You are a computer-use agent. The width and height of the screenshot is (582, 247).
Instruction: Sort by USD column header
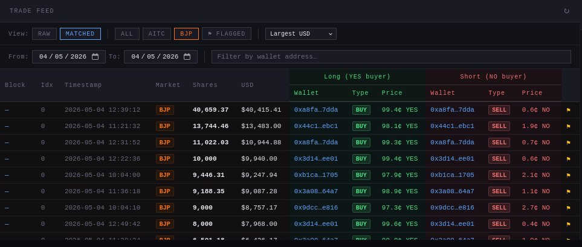click(247, 85)
